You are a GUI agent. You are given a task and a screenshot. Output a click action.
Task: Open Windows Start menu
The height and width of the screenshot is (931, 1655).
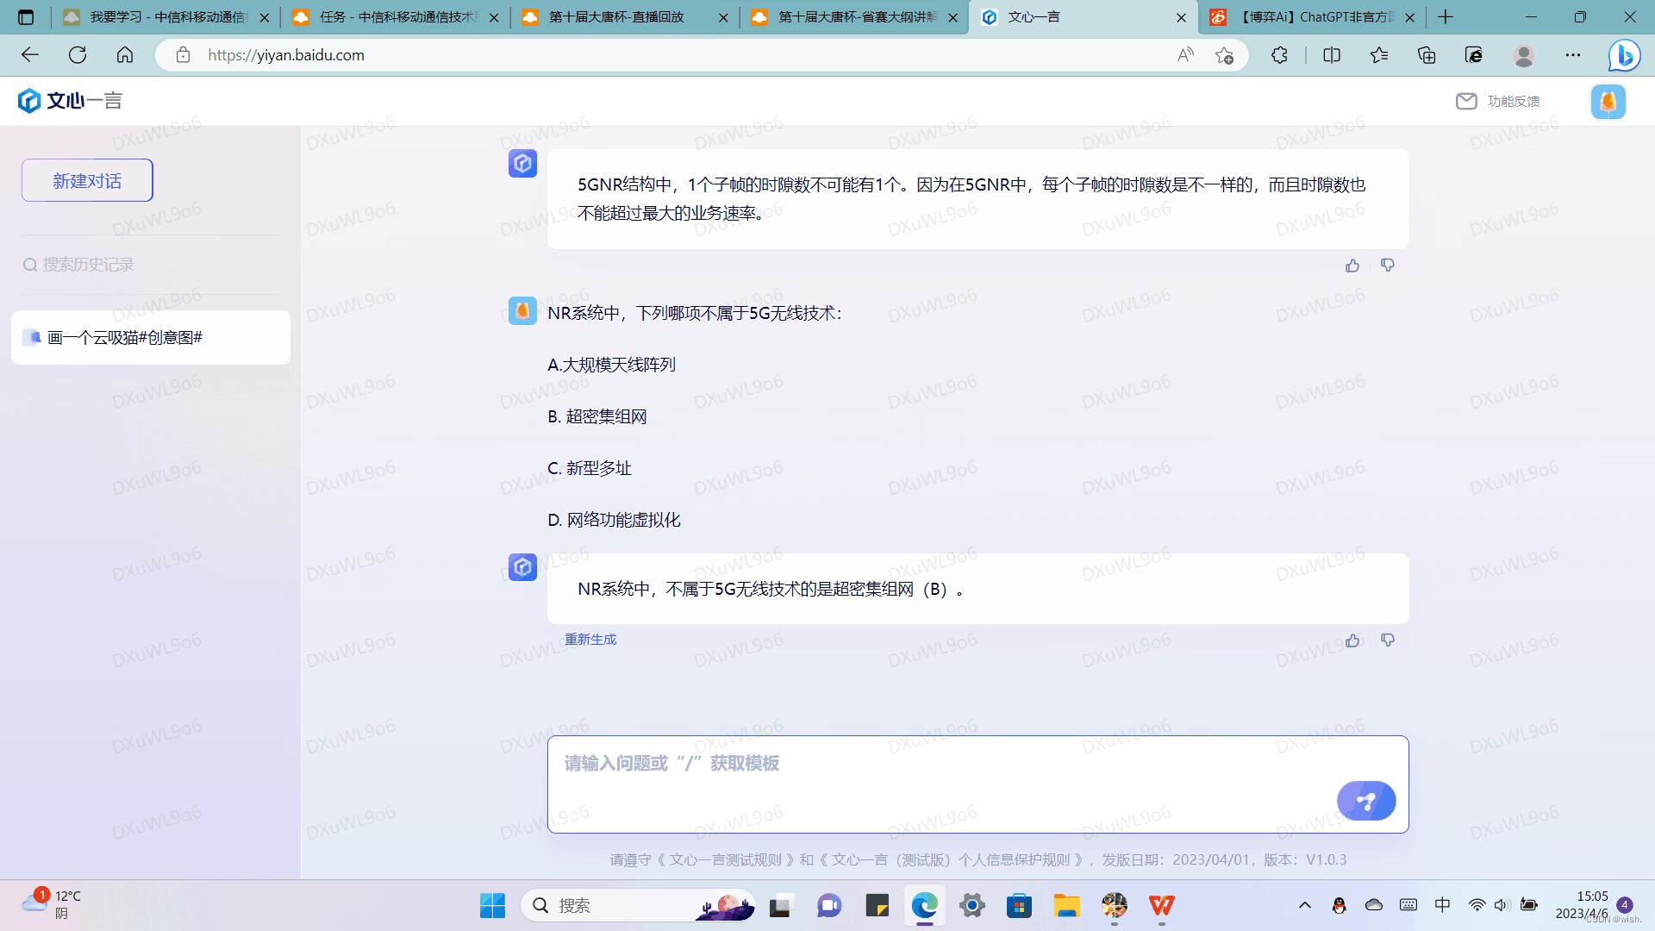point(492,905)
